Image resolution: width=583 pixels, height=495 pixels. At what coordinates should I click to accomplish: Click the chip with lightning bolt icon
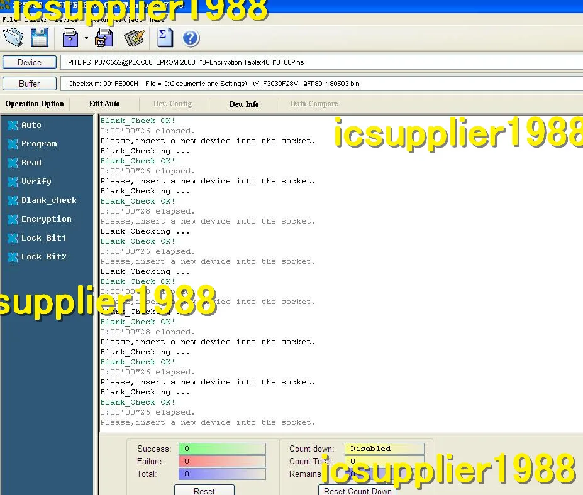click(134, 38)
